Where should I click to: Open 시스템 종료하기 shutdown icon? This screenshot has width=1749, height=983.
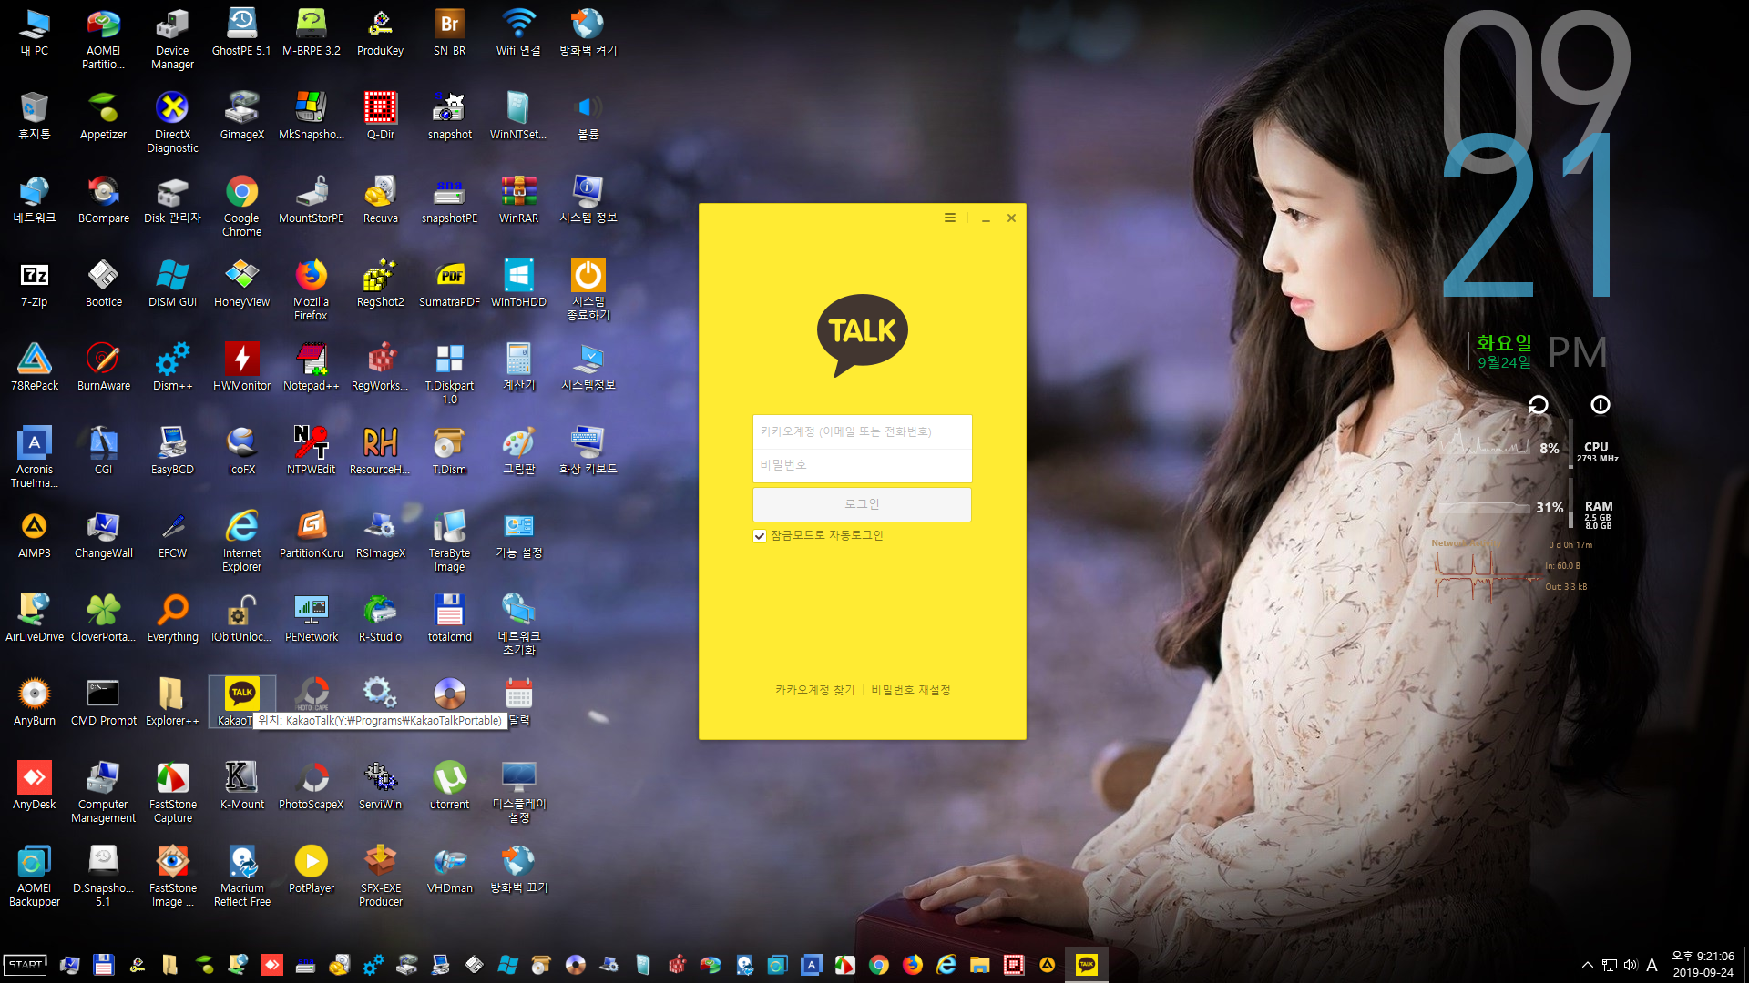tap(588, 289)
